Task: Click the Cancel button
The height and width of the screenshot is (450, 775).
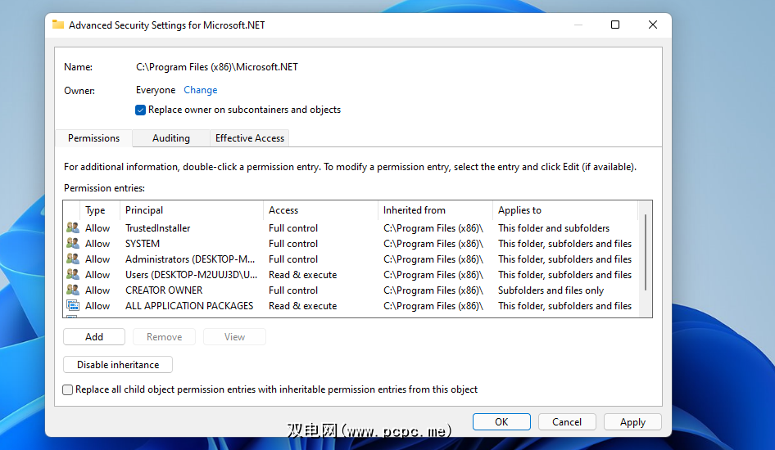Action: pyautogui.click(x=567, y=422)
